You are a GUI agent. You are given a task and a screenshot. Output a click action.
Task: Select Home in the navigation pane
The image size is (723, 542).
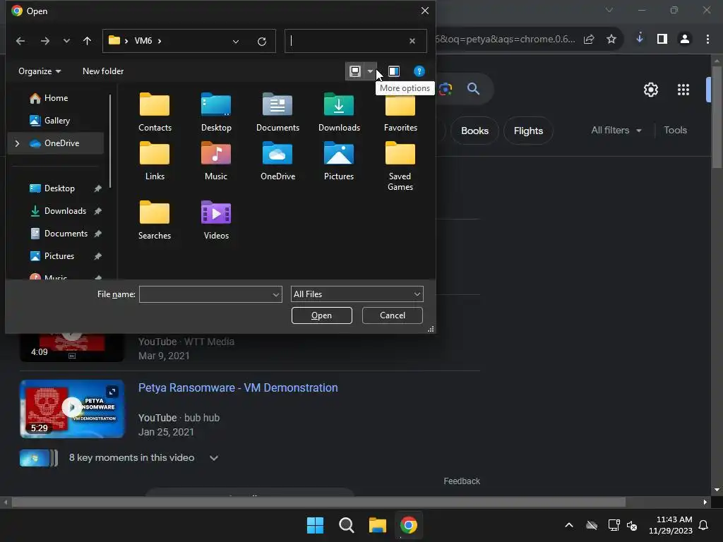pyautogui.click(x=56, y=98)
